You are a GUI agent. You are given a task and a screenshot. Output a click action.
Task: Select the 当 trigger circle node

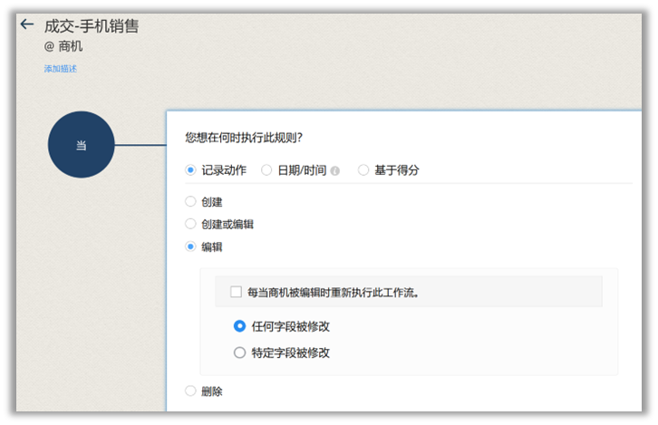[81, 145]
